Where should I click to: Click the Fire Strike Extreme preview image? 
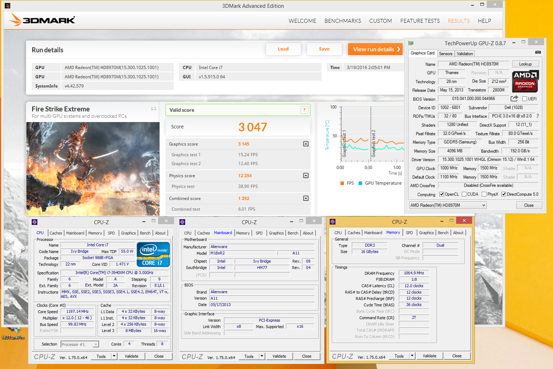pos(93,169)
